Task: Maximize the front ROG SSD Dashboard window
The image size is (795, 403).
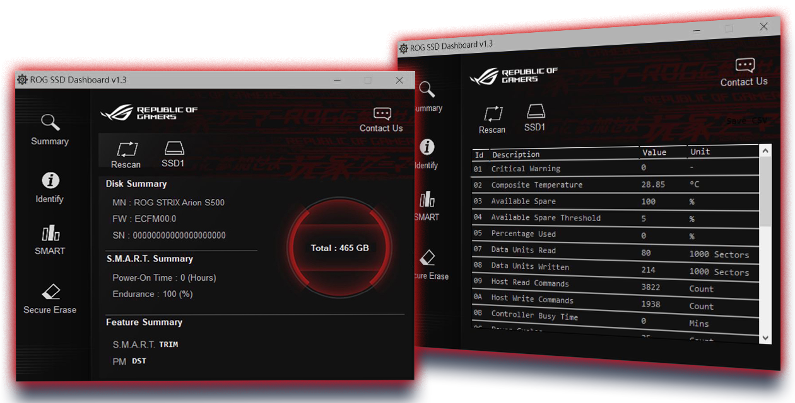Action: point(368,81)
